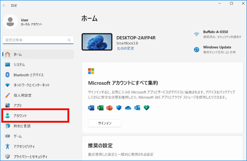Click the 推奨の設定 section heading
Screen dimensions: 247x161
[100, 145]
